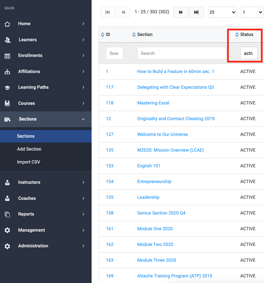Click the Courses book icon
The width and height of the screenshot is (264, 283).
[7, 103]
